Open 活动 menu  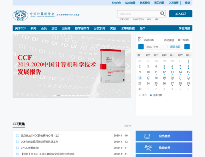tap(54, 28)
